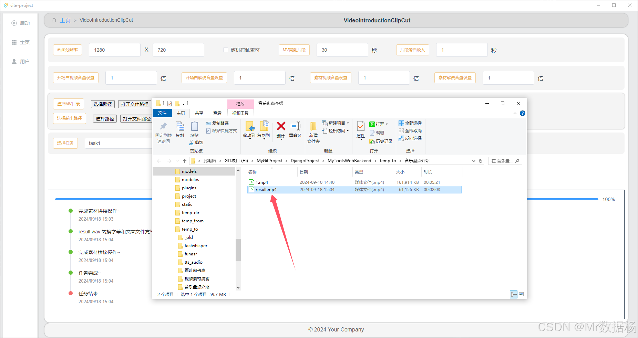This screenshot has height=338, width=638.
Task: Click Invert selection (反向选择) in ribbon
Action: [410, 138]
